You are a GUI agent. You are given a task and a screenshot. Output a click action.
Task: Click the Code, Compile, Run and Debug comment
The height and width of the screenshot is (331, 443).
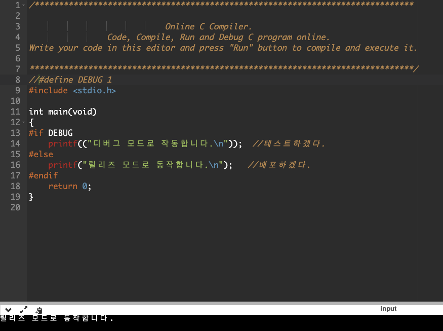tap(218, 37)
